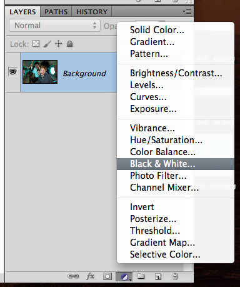Screen dimensions: 240x287
Task: Add a layer mask
Action: click(107, 276)
